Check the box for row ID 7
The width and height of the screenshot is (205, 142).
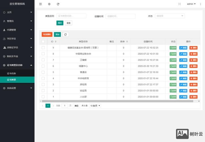click(x=43, y=60)
